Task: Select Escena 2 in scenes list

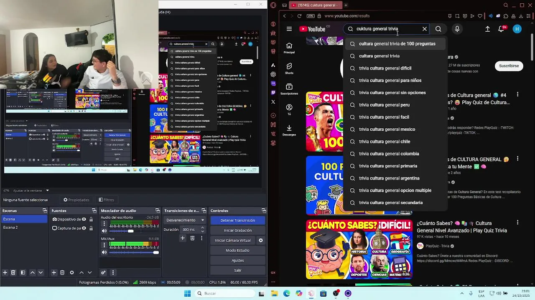Action: (x=24, y=227)
